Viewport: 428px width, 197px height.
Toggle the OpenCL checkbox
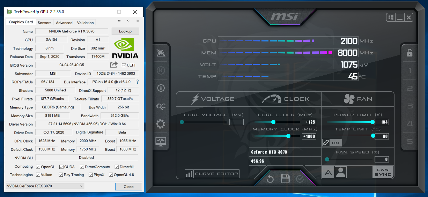pyautogui.click(x=37, y=167)
